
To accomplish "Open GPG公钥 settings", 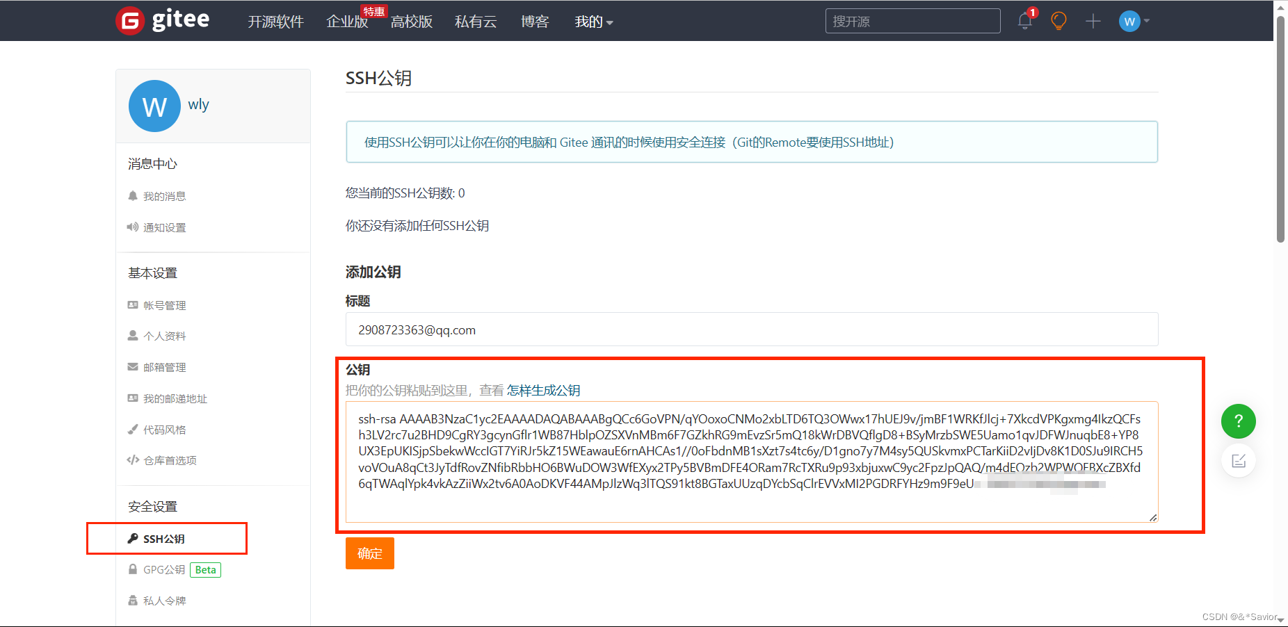I will click(164, 570).
